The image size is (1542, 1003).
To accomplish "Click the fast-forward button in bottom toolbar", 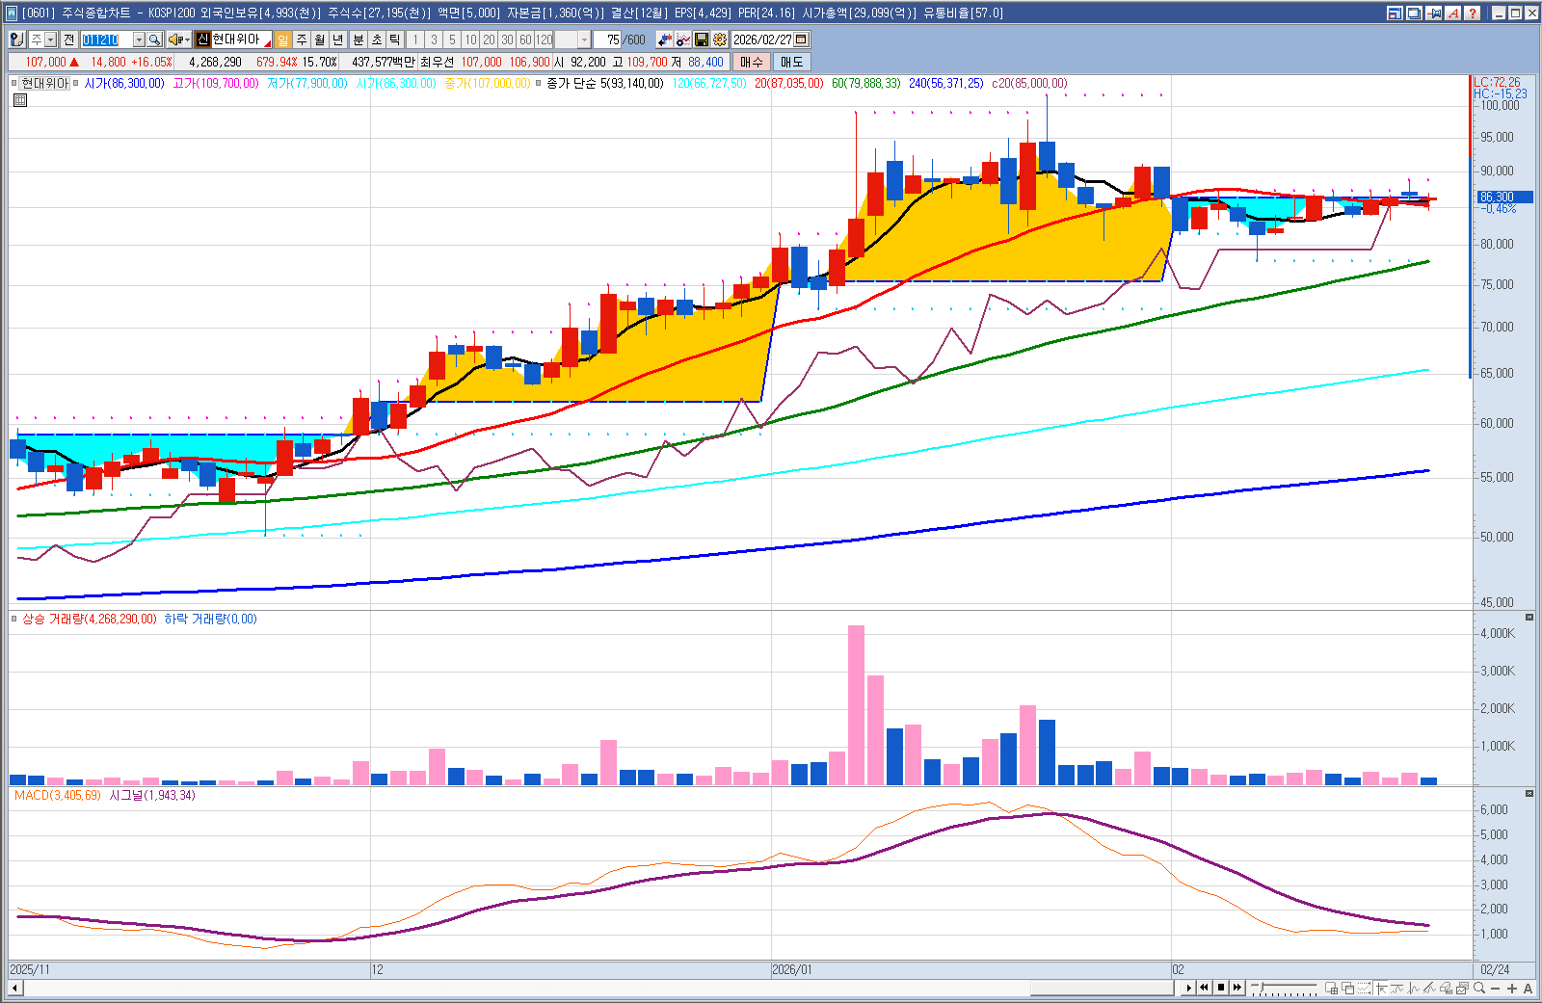I will [1237, 988].
